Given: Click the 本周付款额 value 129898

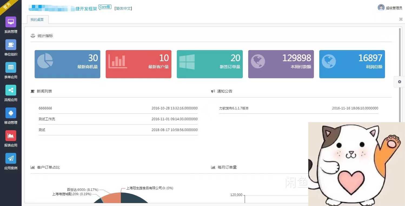Looking at the screenshot, I should (x=297, y=58).
